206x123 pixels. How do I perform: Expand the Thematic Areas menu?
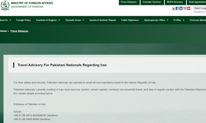tap(74, 20)
